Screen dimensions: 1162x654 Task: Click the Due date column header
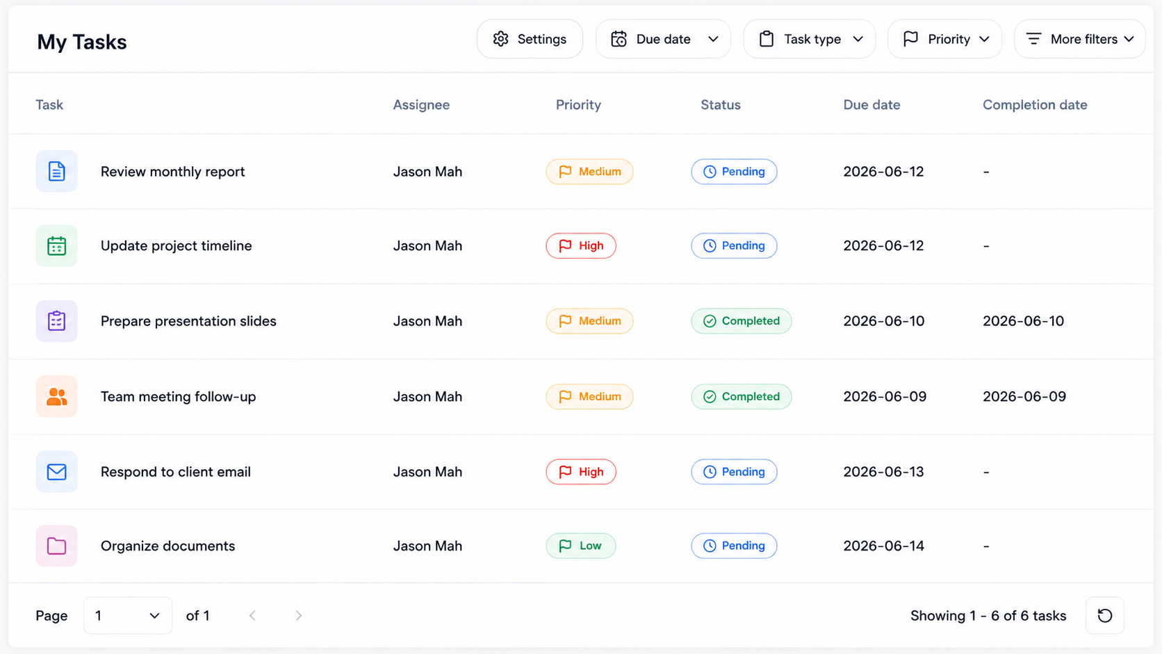pos(871,105)
